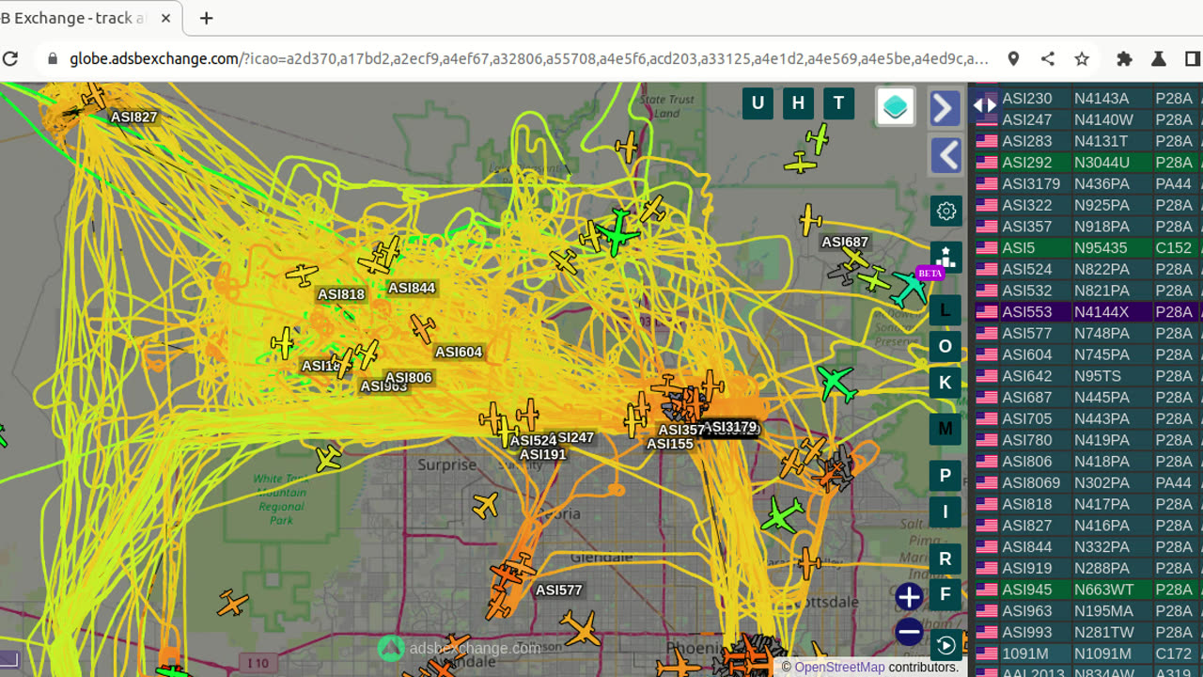The height and width of the screenshot is (677, 1203).
Task: Zoom out with the minus button
Action: 909,632
